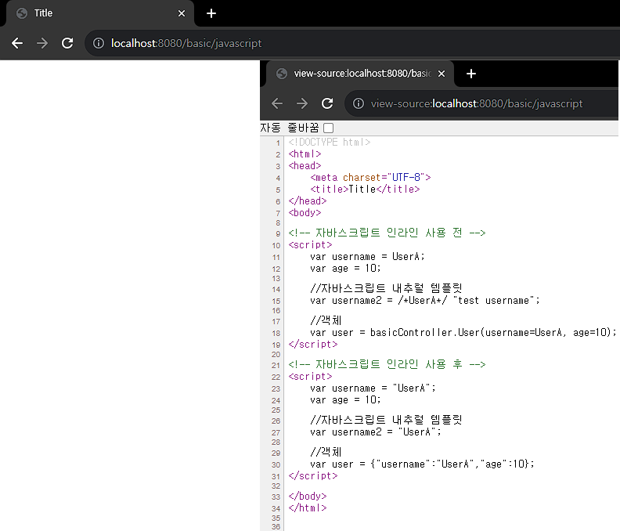Click '//객체' comment on line 17
The height and width of the screenshot is (531, 620).
point(326,320)
